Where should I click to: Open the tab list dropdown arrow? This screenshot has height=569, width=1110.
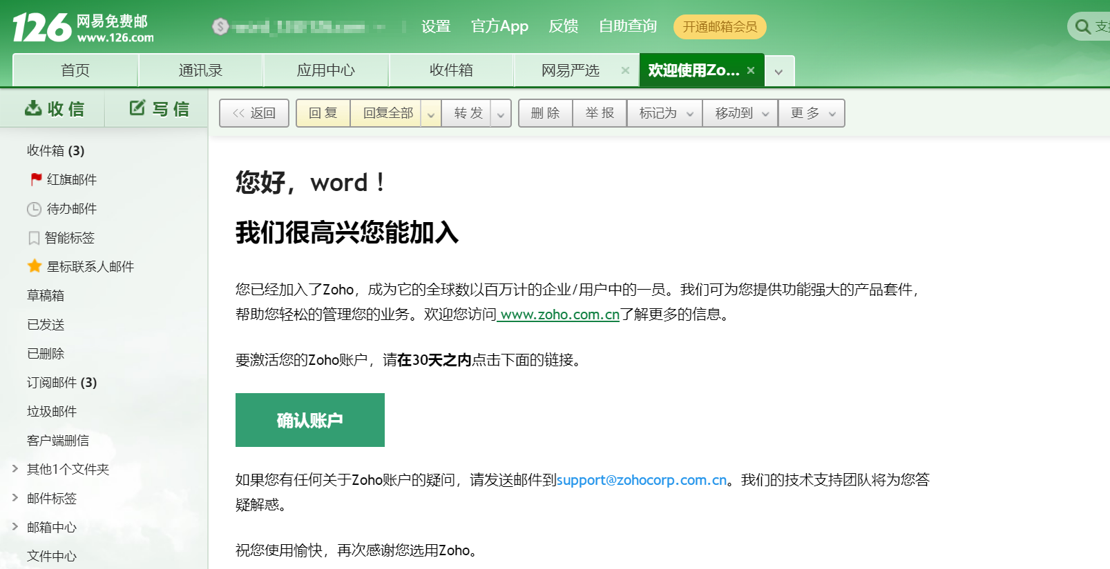[779, 72]
